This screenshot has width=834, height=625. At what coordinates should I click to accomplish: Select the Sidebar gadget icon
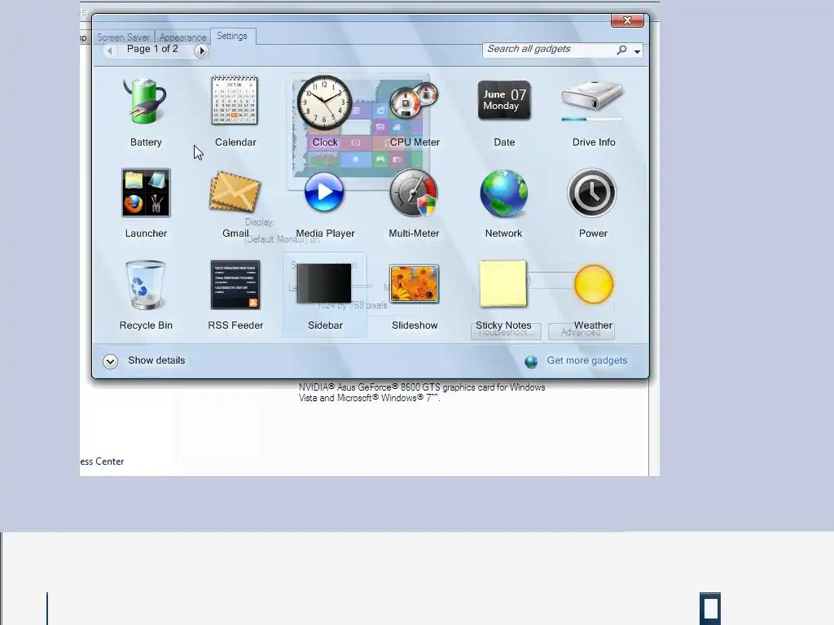click(x=324, y=284)
